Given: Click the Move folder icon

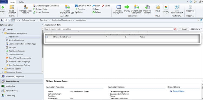Looking at the screenshot, I should (x=158, y=7).
